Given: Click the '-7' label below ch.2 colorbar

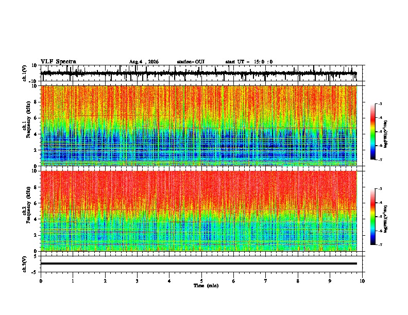Looking at the screenshot, I should point(380,244).
